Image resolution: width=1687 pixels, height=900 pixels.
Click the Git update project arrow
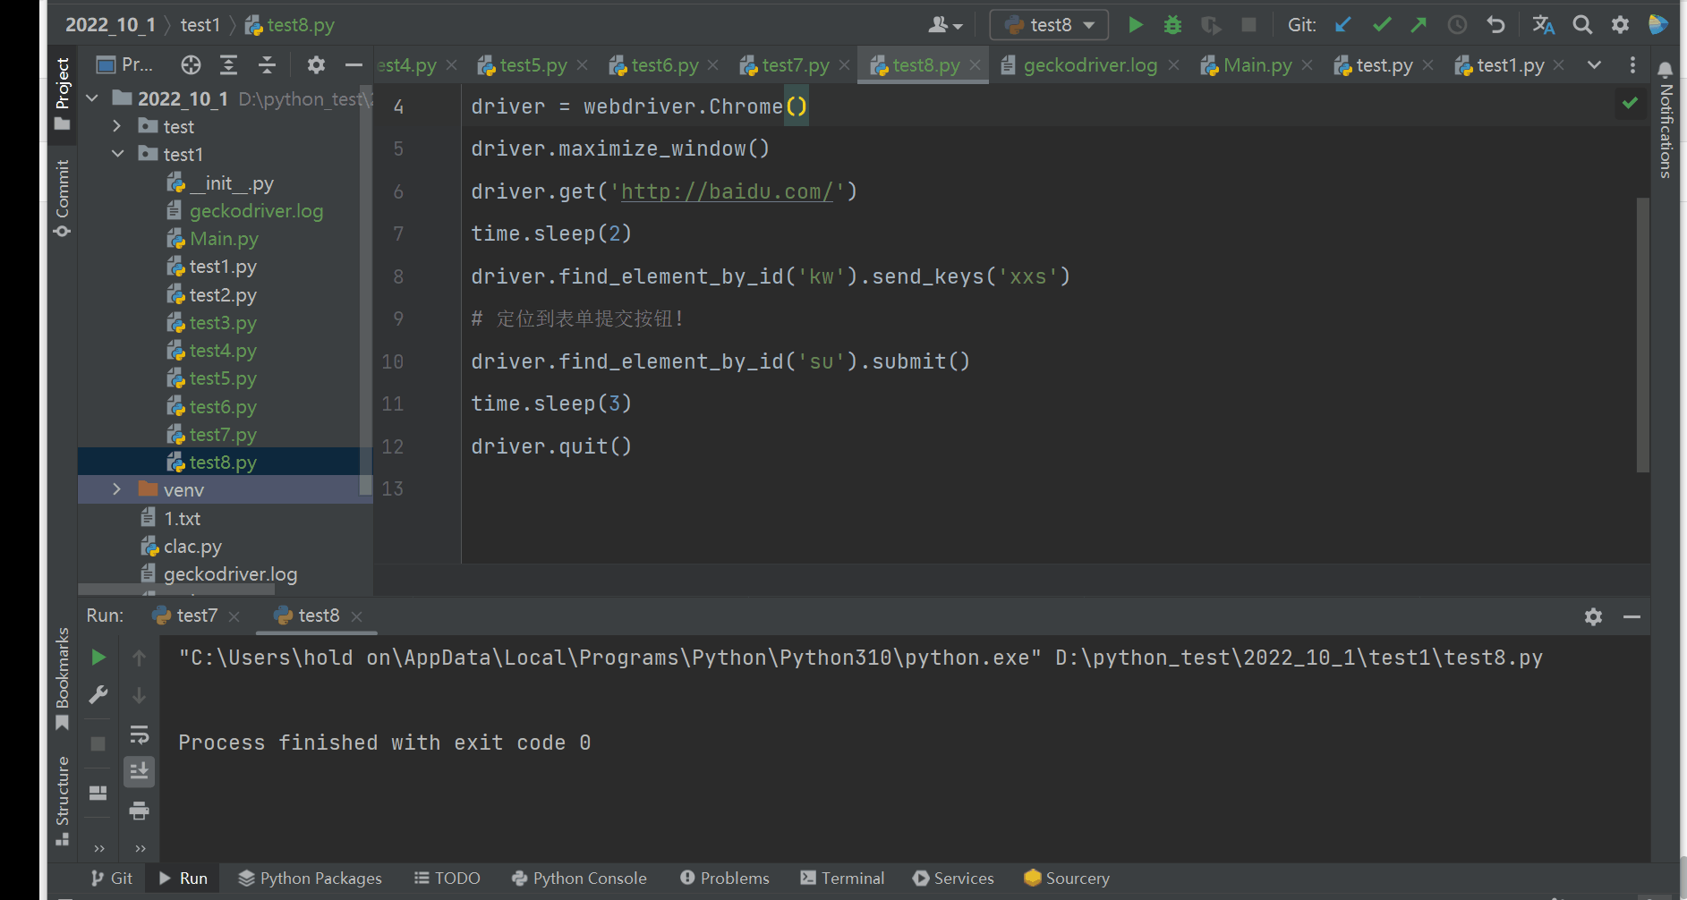click(x=1343, y=25)
